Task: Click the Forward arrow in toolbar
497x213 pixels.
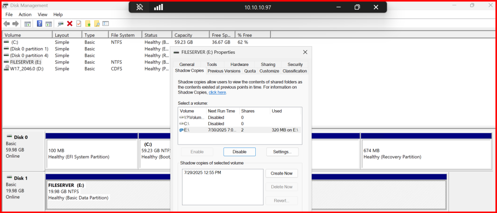Action: [x=15, y=23]
